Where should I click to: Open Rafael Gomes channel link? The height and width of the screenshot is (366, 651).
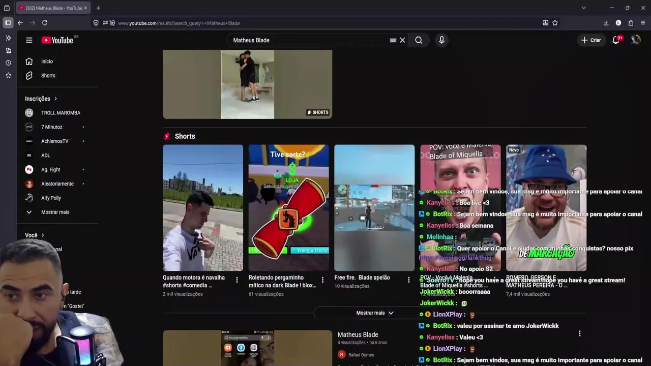tap(361, 355)
